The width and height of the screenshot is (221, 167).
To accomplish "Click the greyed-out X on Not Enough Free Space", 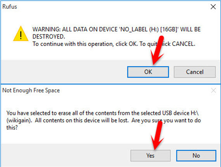I will pyautogui.click(x=214, y=90).
